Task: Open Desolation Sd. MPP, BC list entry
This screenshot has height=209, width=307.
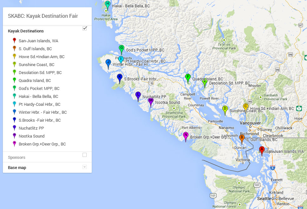Action: [x=40, y=73]
